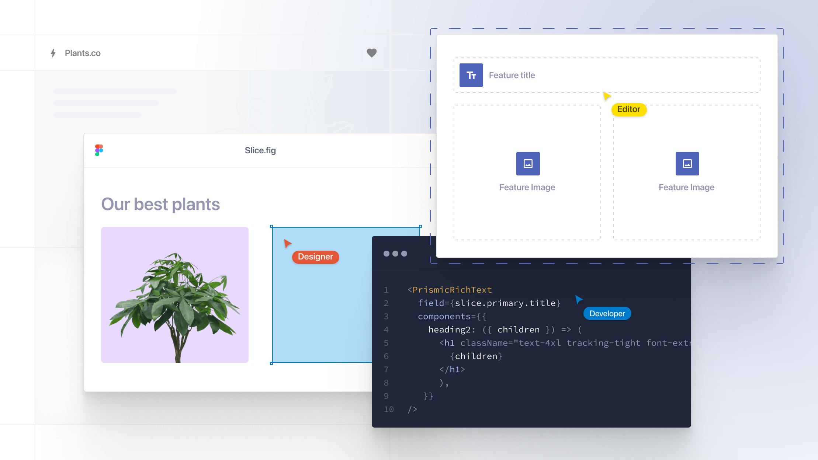Click the Figma logo icon
Image resolution: width=818 pixels, height=460 pixels.
(99, 150)
